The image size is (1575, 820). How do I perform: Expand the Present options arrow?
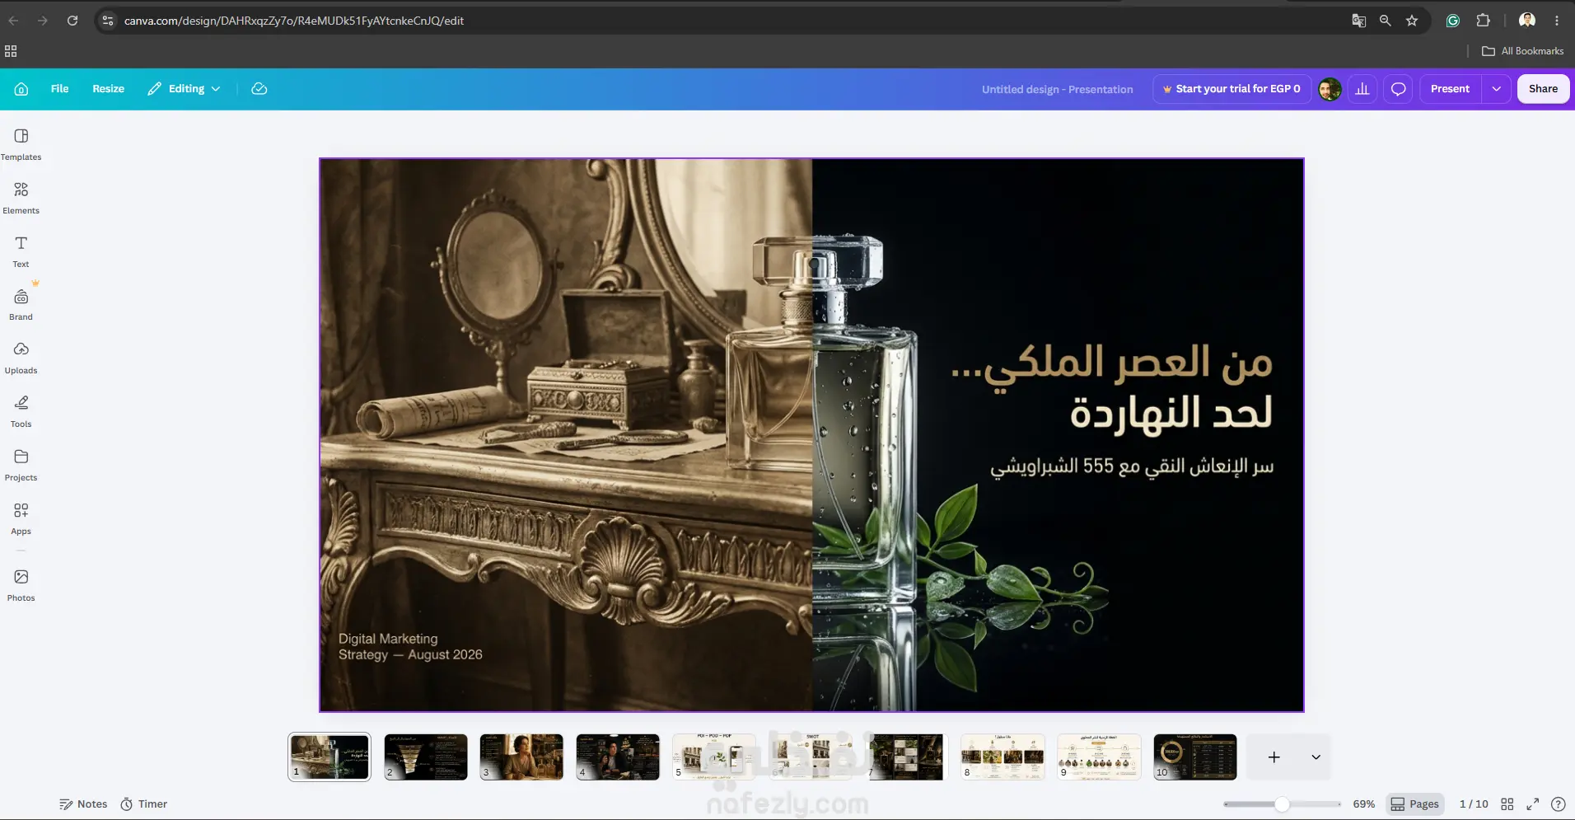coord(1496,89)
